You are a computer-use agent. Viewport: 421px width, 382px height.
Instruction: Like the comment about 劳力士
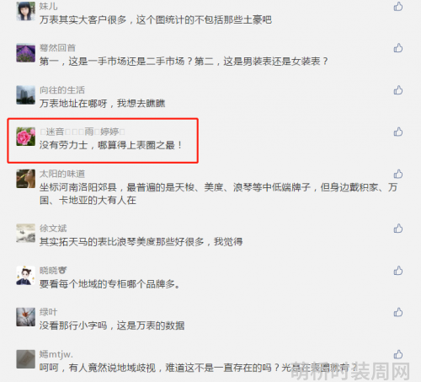(398, 132)
